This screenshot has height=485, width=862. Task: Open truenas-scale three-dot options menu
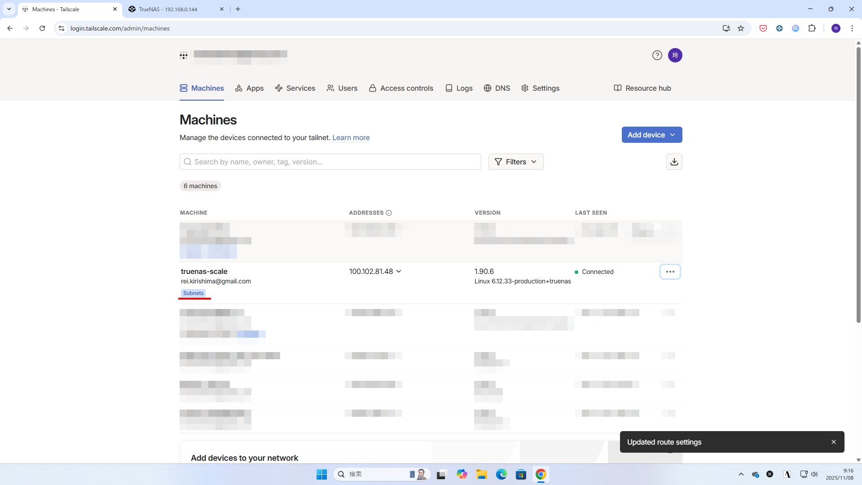pos(670,272)
